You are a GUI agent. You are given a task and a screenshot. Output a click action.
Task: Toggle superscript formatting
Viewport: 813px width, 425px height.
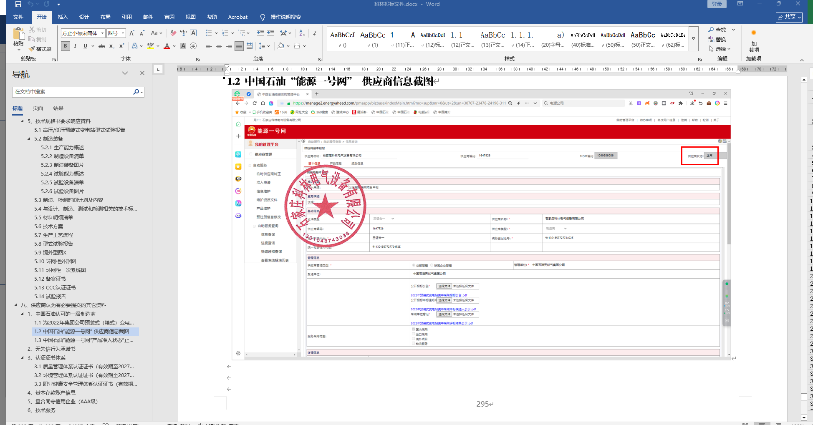click(x=122, y=46)
